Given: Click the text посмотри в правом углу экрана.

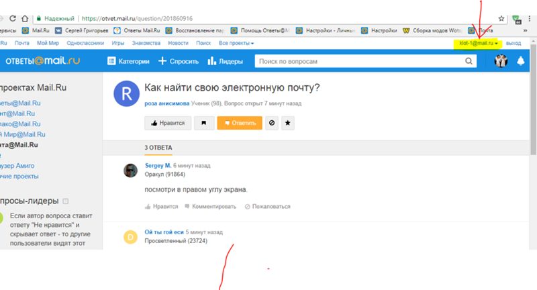Looking at the screenshot, I should pyautogui.click(x=196, y=190).
